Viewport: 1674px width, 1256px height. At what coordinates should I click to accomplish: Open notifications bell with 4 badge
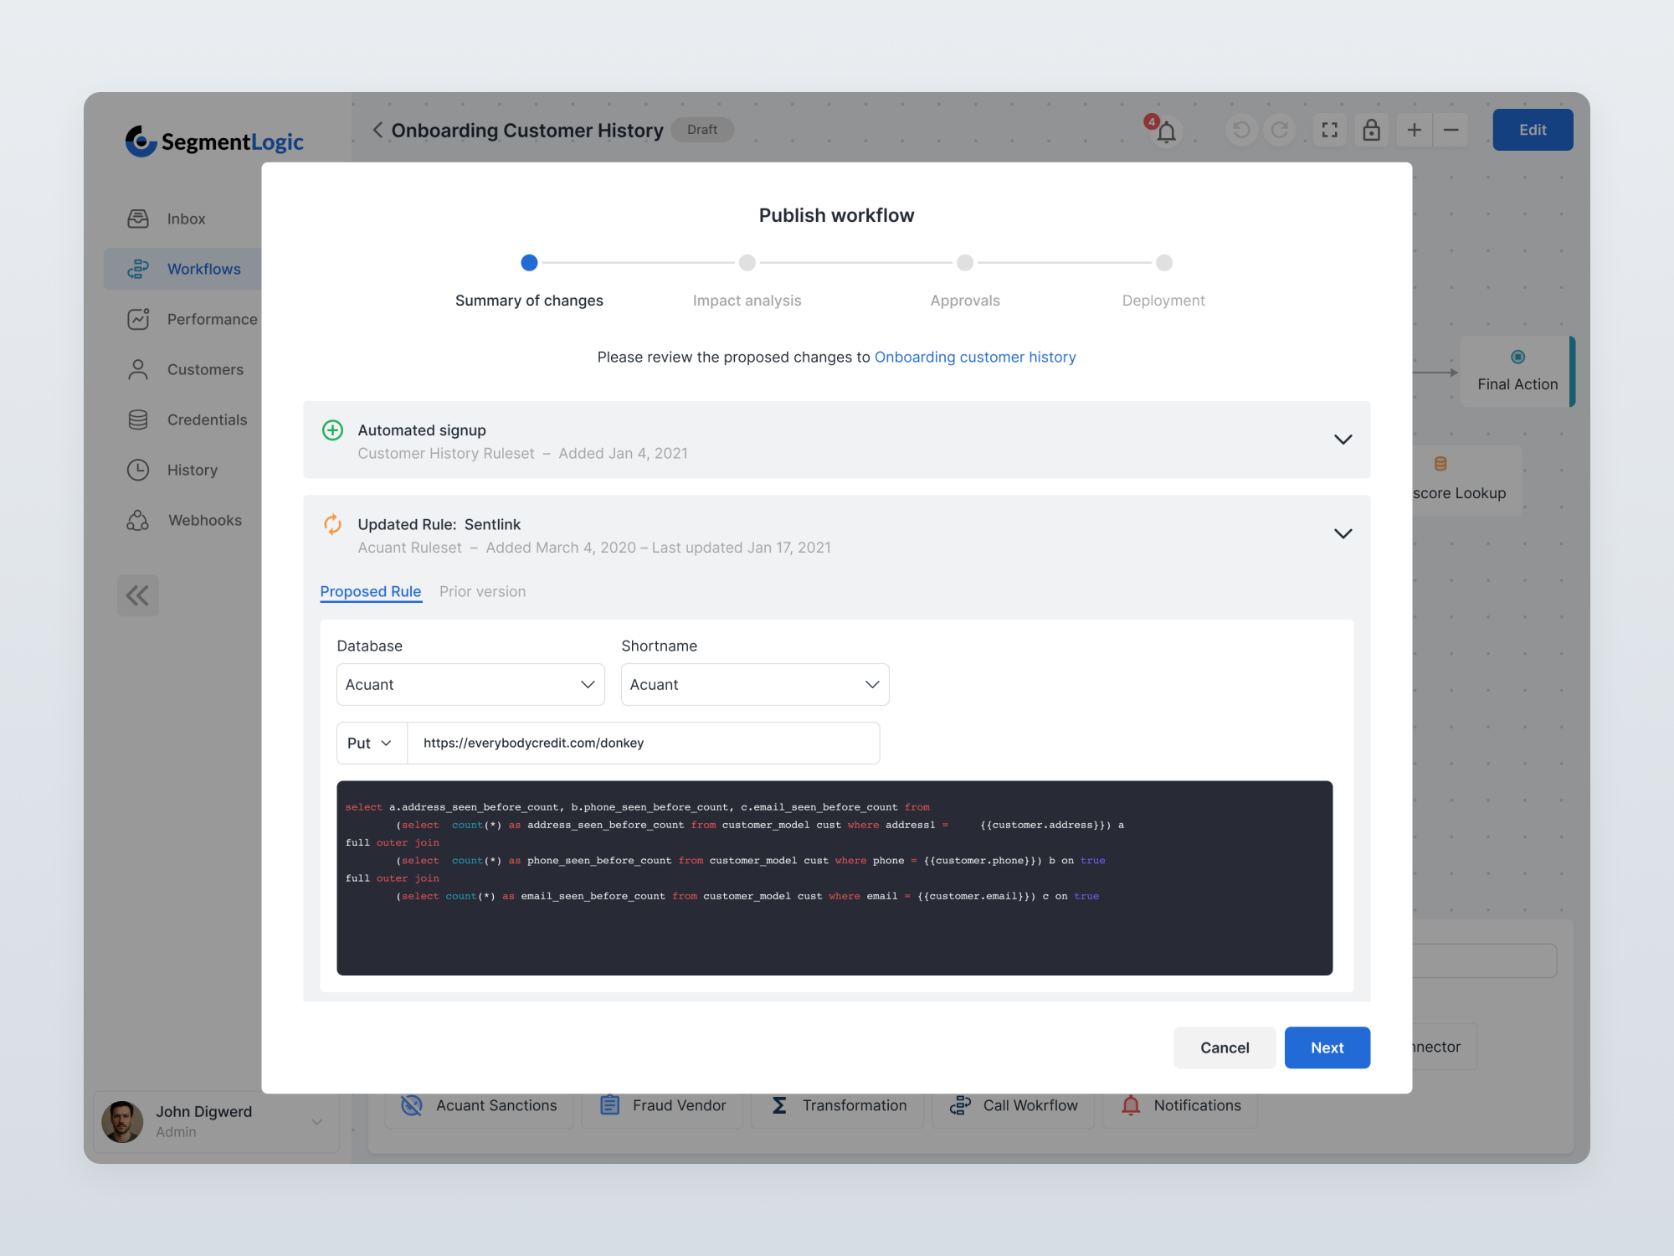click(1164, 131)
